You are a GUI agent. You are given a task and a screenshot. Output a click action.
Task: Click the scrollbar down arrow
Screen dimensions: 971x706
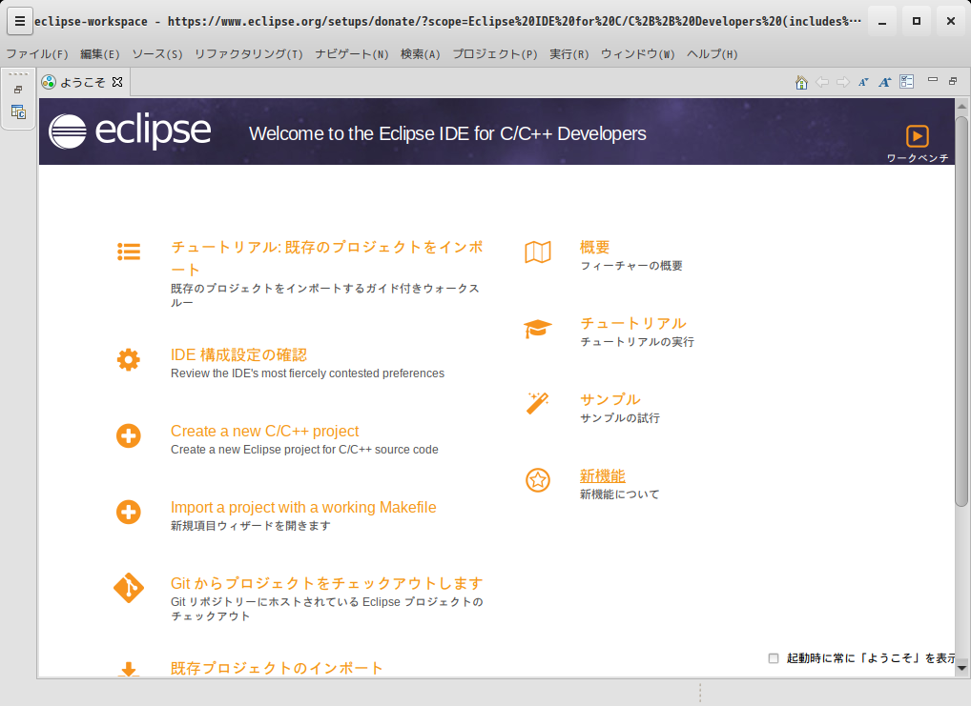pyautogui.click(x=961, y=668)
